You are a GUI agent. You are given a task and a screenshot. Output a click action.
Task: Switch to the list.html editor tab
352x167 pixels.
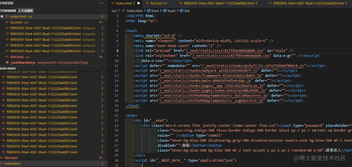pos(157,3)
